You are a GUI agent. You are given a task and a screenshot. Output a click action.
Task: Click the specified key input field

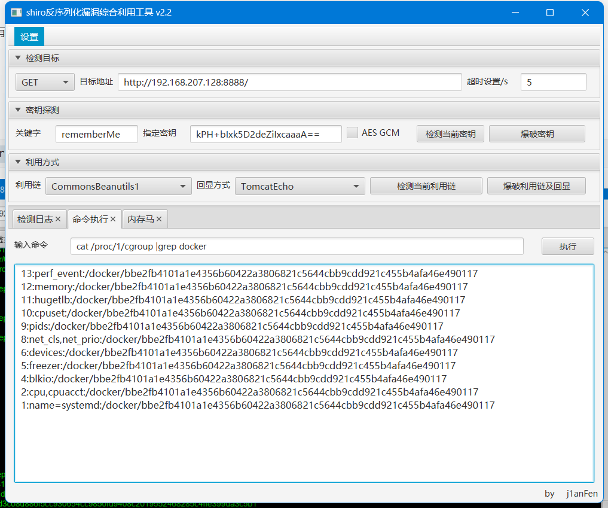[265, 134]
